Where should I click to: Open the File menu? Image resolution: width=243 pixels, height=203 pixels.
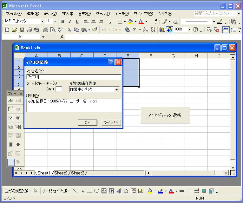[x=14, y=14]
